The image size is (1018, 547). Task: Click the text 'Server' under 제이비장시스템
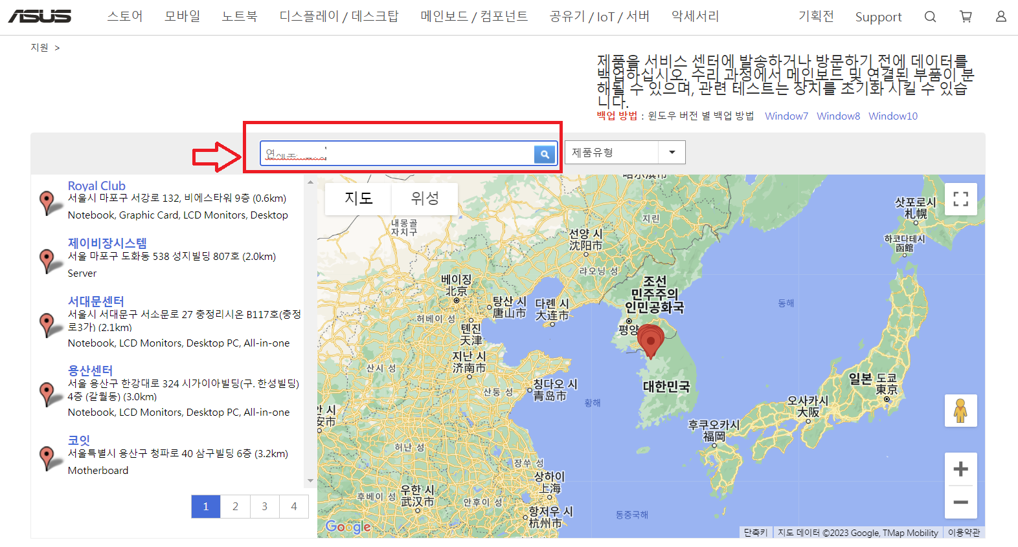tap(82, 273)
